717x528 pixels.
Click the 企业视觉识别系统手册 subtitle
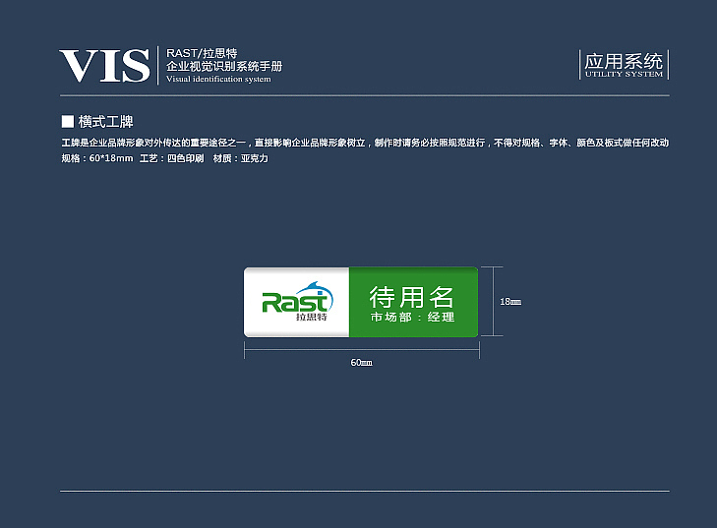[x=224, y=66]
